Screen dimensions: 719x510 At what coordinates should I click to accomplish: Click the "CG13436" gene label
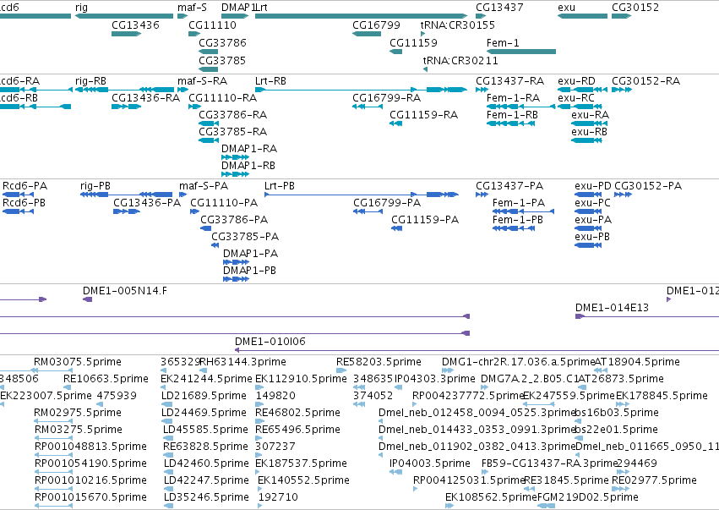[135, 25]
